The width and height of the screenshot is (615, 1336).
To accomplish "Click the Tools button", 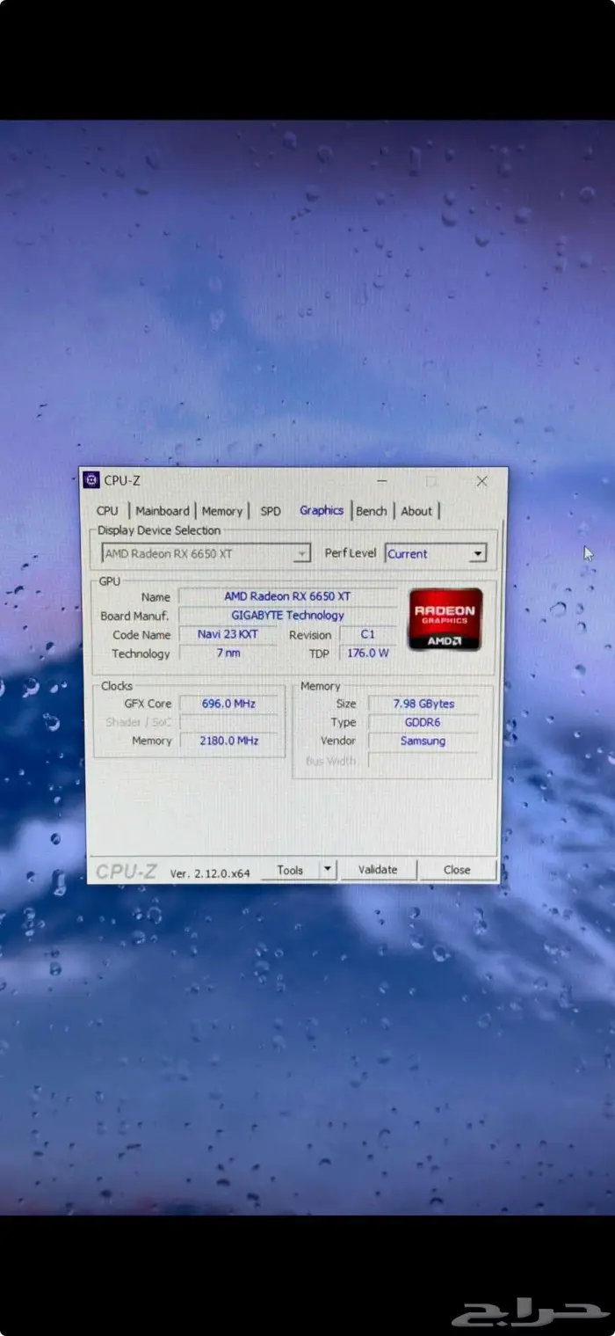I will 290,870.
